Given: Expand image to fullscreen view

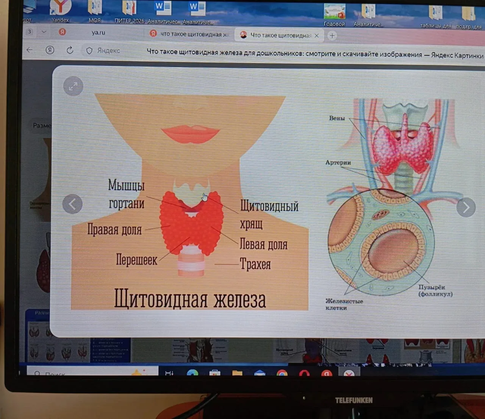Looking at the screenshot, I should [73, 86].
